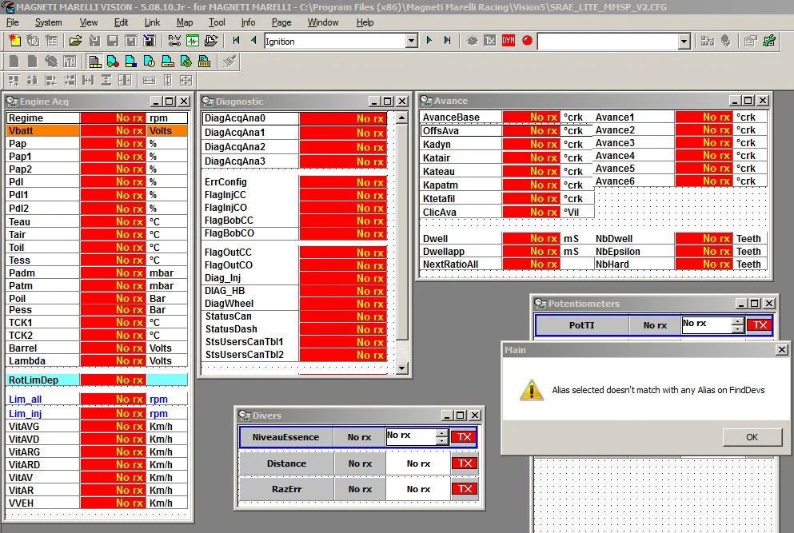
Task: Jump to last page arrow
Action: [447, 41]
